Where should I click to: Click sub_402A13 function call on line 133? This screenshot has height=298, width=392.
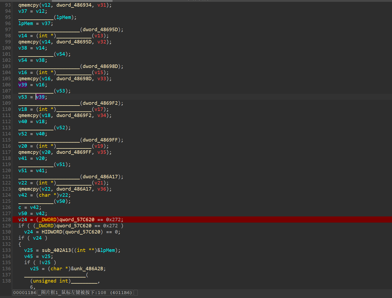56,250
